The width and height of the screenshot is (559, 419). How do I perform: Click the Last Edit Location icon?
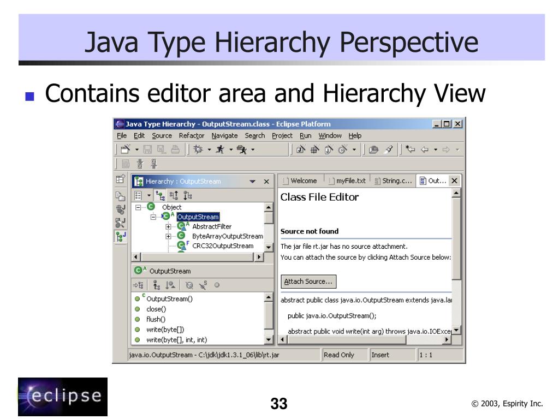click(x=411, y=149)
